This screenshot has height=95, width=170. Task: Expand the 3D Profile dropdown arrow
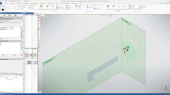[x=36, y=6]
